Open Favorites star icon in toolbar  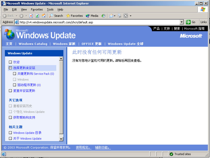point(68,16)
